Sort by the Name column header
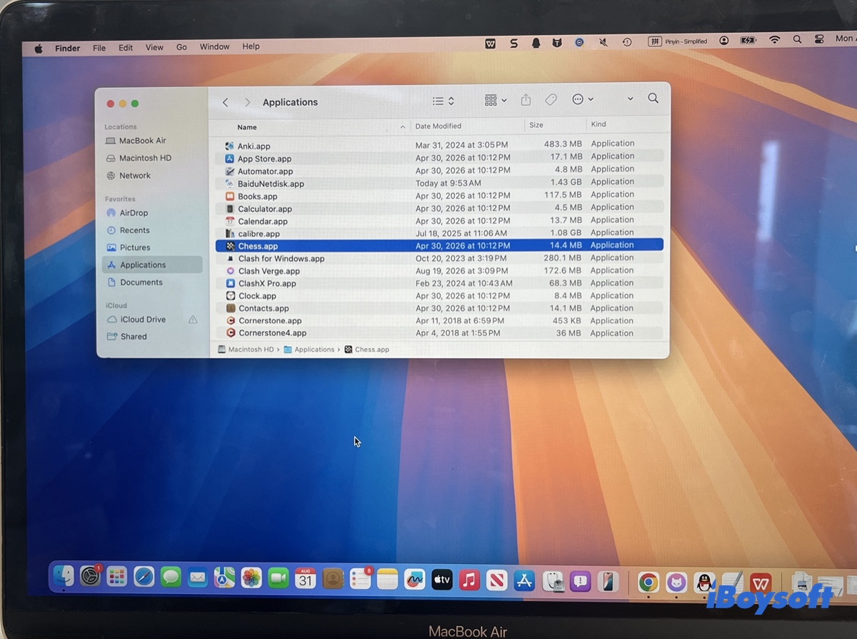Viewport: 857px width, 639px height. point(247,127)
